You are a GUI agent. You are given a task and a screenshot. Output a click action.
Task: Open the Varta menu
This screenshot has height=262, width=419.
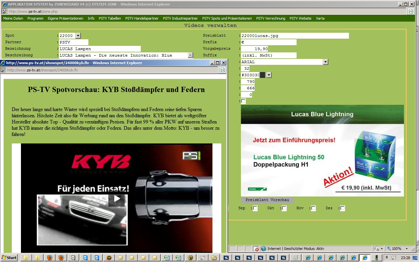point(320,18)
